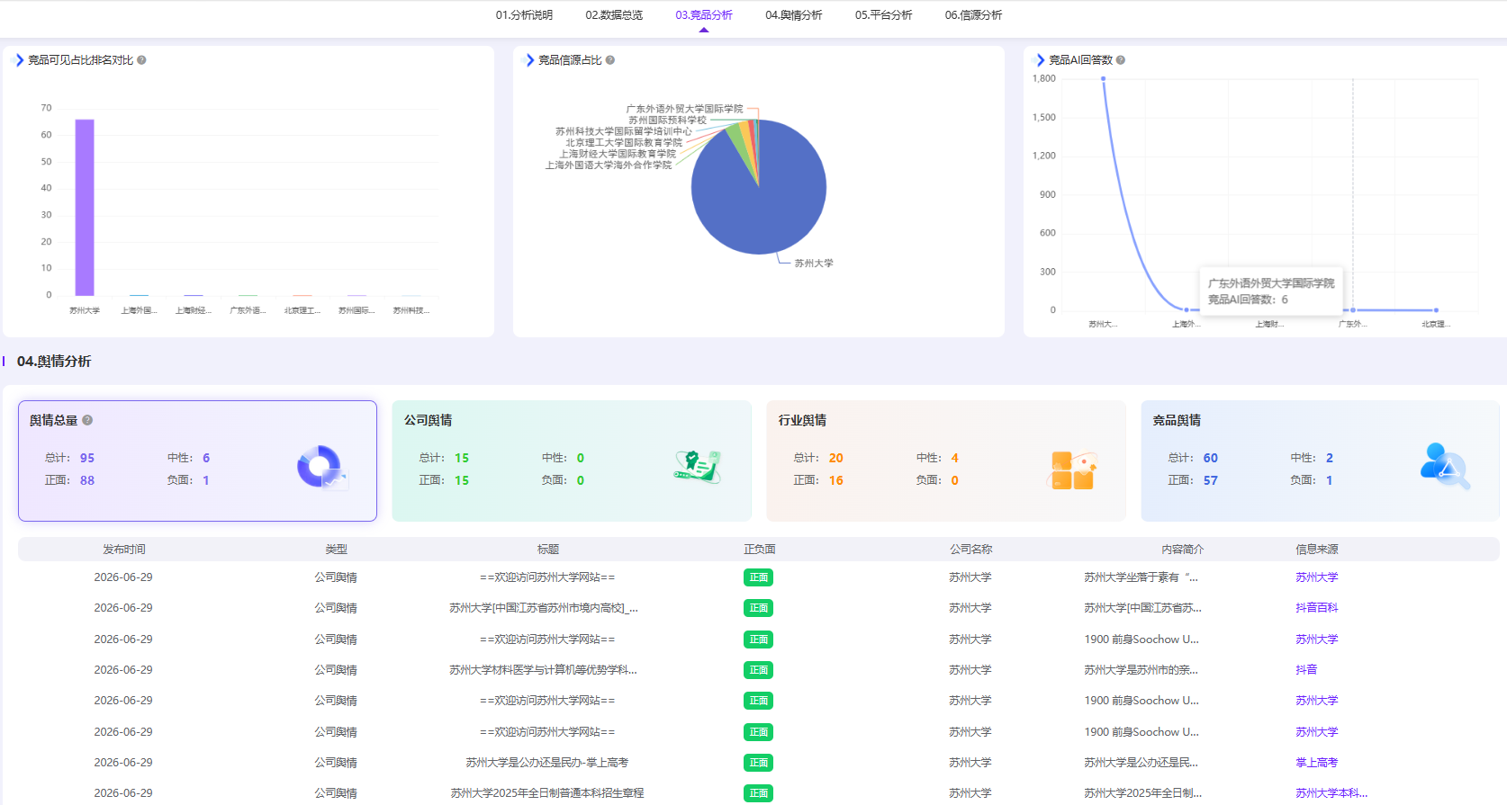Open the 05.平台分析 tab
Screen dimensions: 1507x805
point(884,15)
